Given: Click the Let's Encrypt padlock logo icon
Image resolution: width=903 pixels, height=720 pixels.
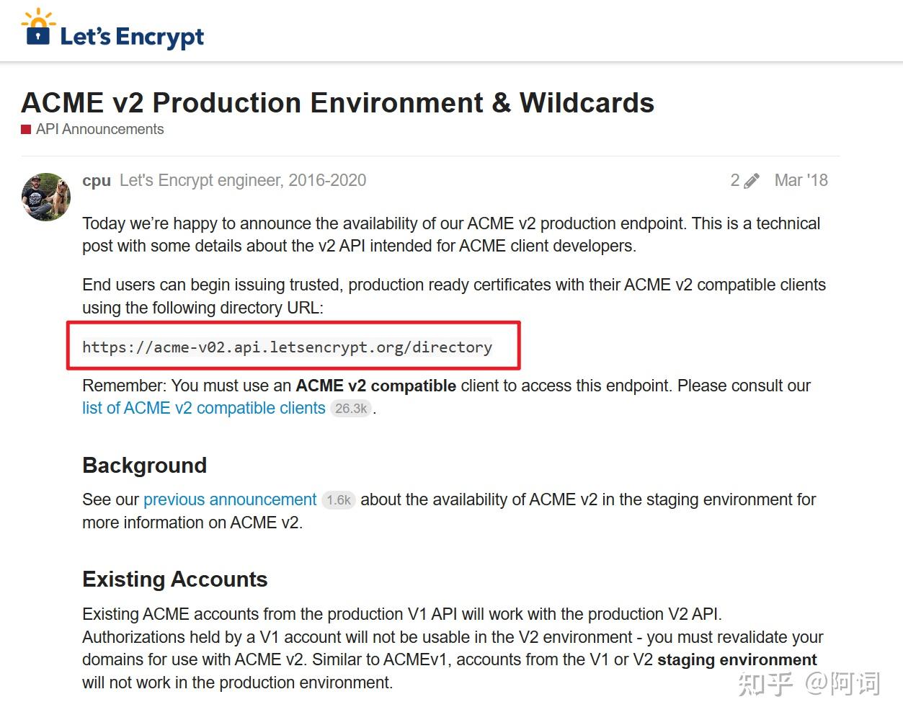Looking at the screenshot, I should [x=38, y=29].
